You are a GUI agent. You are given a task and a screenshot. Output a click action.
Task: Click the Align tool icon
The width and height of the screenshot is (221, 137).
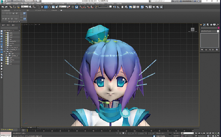pos(118,7)
